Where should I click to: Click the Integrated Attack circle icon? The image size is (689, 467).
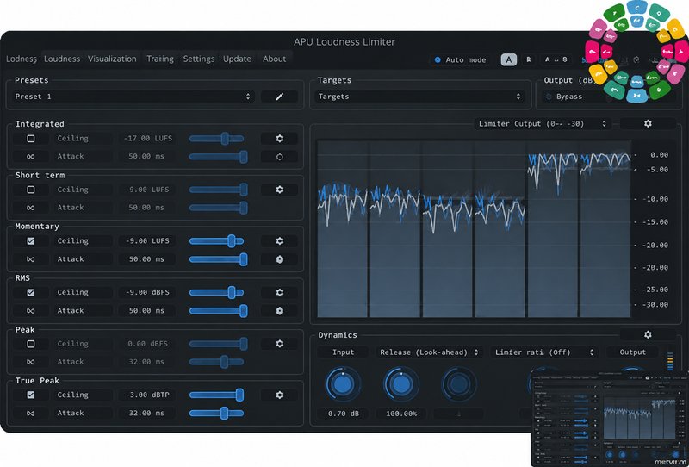coord(279,157)
